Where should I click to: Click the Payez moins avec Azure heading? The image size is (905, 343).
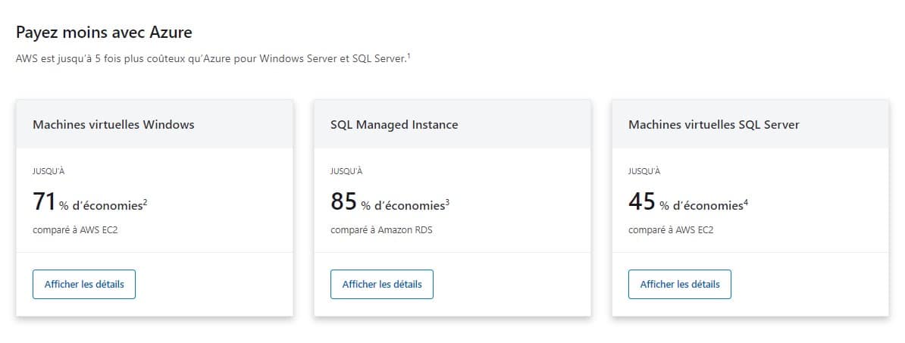(x=104, y=32)
